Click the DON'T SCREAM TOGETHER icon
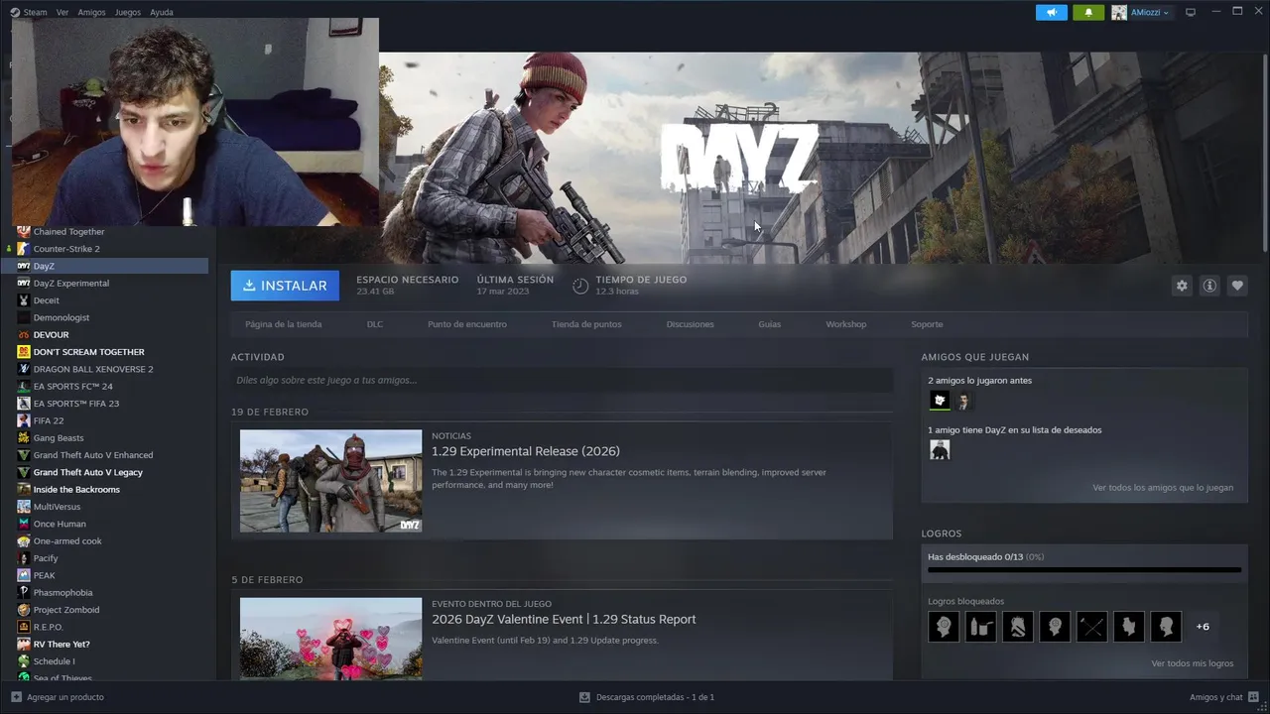Image resolution: width=1270 pixels, height=714 pixels. [24, 352]
